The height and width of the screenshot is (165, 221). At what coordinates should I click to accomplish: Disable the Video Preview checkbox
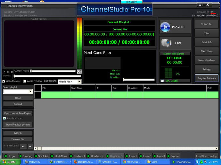(4, 81)
